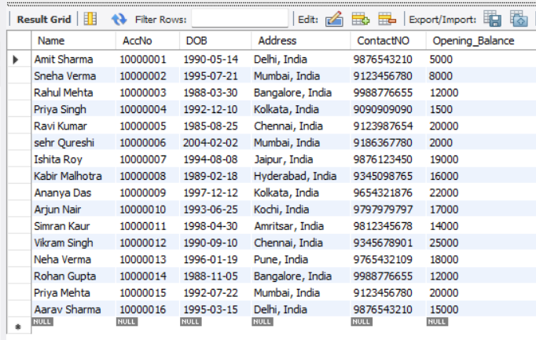
Task: Select the sehr Qureshi name cell
Action: point(74,143)
